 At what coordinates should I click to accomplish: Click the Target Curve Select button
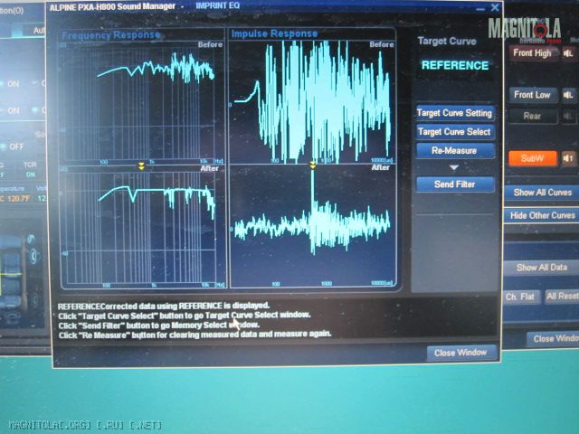pyautogui.click(x=455, y=132)
